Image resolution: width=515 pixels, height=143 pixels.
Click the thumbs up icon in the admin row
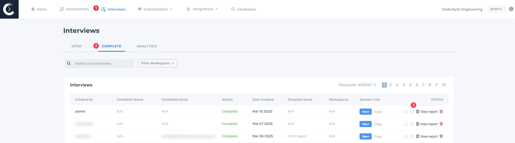point(406,112)
